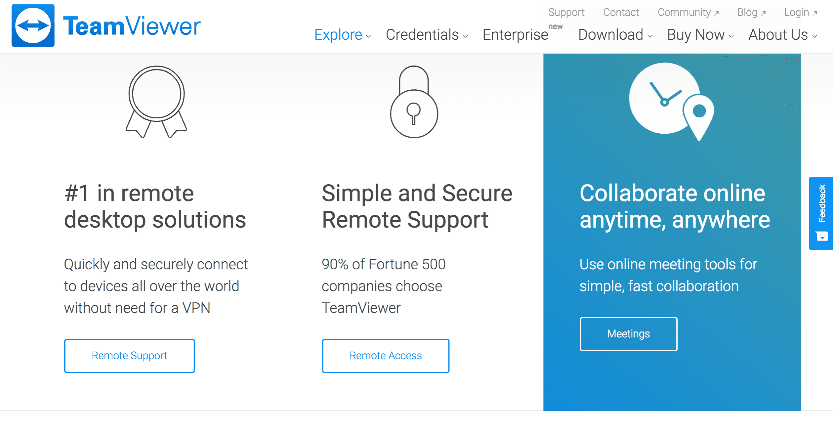Image resolution: width=833 pixels, height=434 pixels.
Task: Open the Meetings button
Action: tap(628, 334)
